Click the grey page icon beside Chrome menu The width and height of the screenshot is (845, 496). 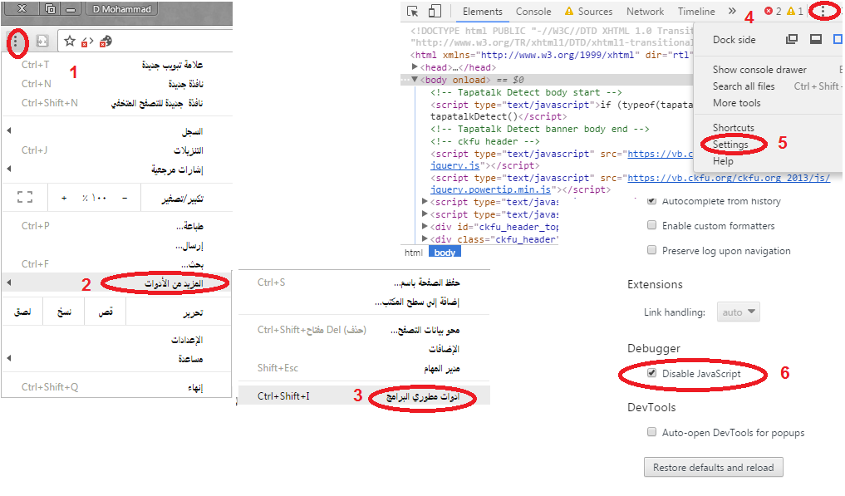tap(42, 41)
